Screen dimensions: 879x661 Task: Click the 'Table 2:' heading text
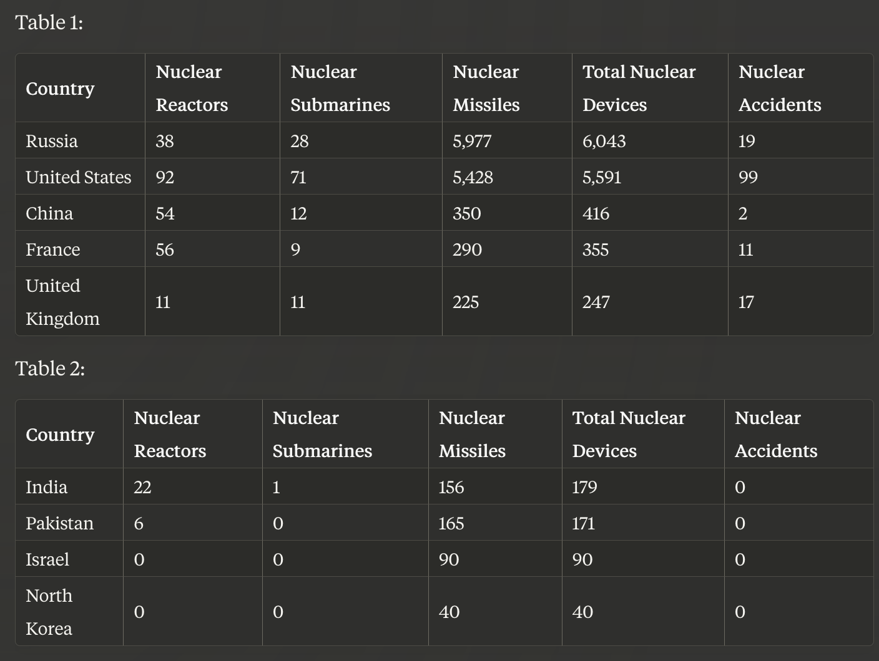pyautogui.click(x=50, y=369)
